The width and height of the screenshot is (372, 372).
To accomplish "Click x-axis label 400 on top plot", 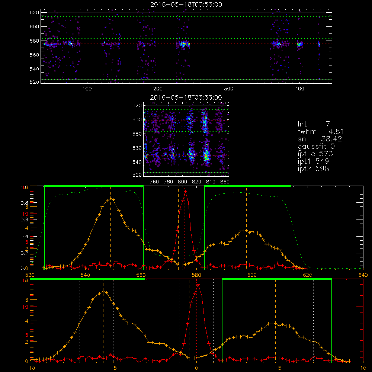I will (299, 89).
